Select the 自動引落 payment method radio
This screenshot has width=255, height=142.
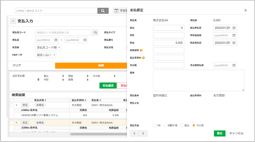point(165,125)
